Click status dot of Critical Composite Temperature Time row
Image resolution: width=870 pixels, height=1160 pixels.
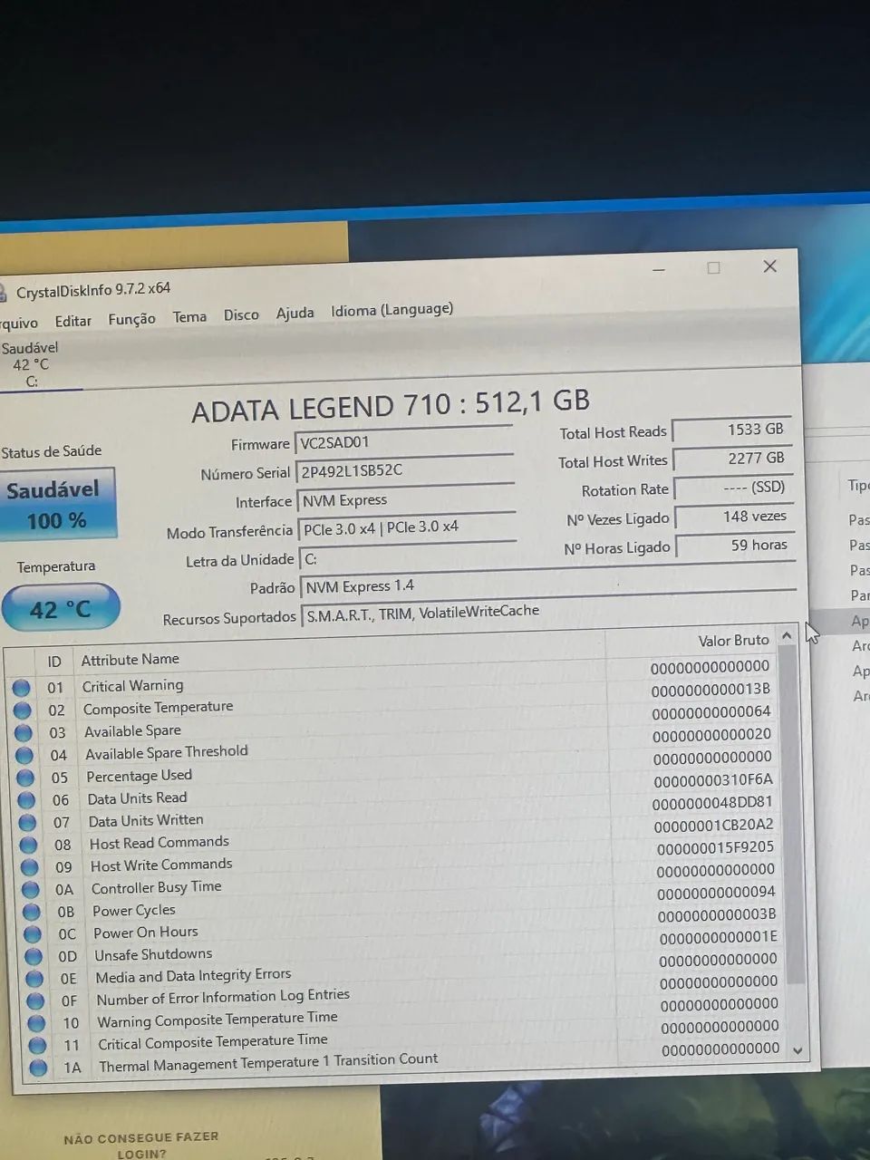[x=37, y=1045]
